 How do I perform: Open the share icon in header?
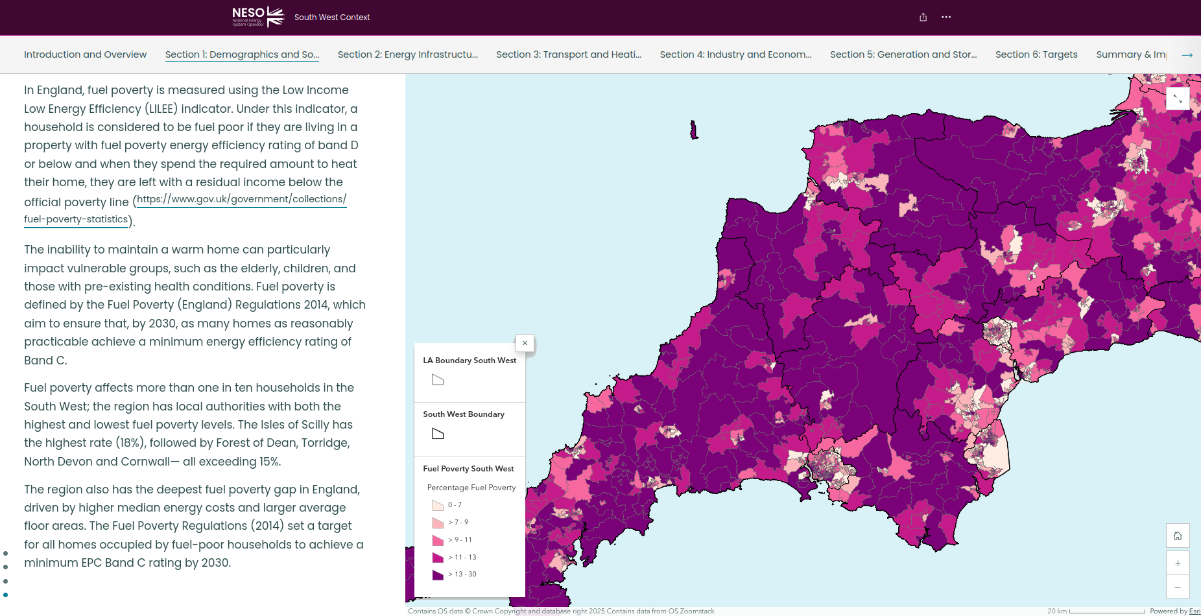[923, 18]
